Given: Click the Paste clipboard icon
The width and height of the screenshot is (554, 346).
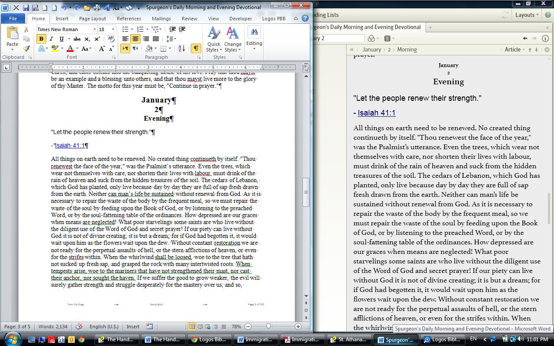Looking at the screenshot, I should tap(12, 34).
